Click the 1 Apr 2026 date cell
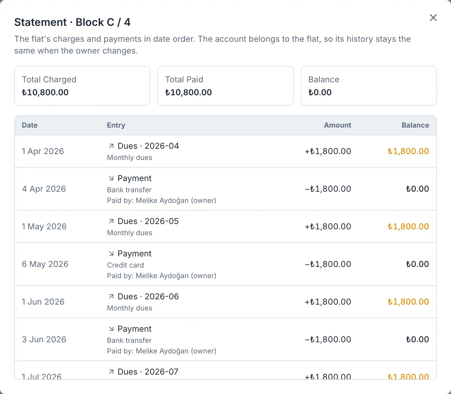The height and width of the screenshot is (394, 451). 43,151
